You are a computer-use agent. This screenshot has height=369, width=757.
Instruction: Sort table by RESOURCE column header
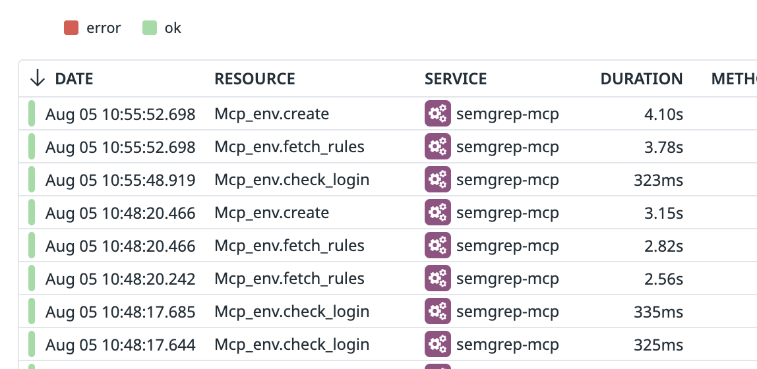click(x=255, y=79)
